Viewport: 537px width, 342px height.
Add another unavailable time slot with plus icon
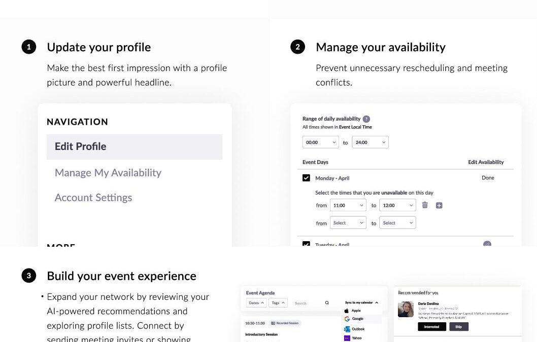(x=440, y=205)
